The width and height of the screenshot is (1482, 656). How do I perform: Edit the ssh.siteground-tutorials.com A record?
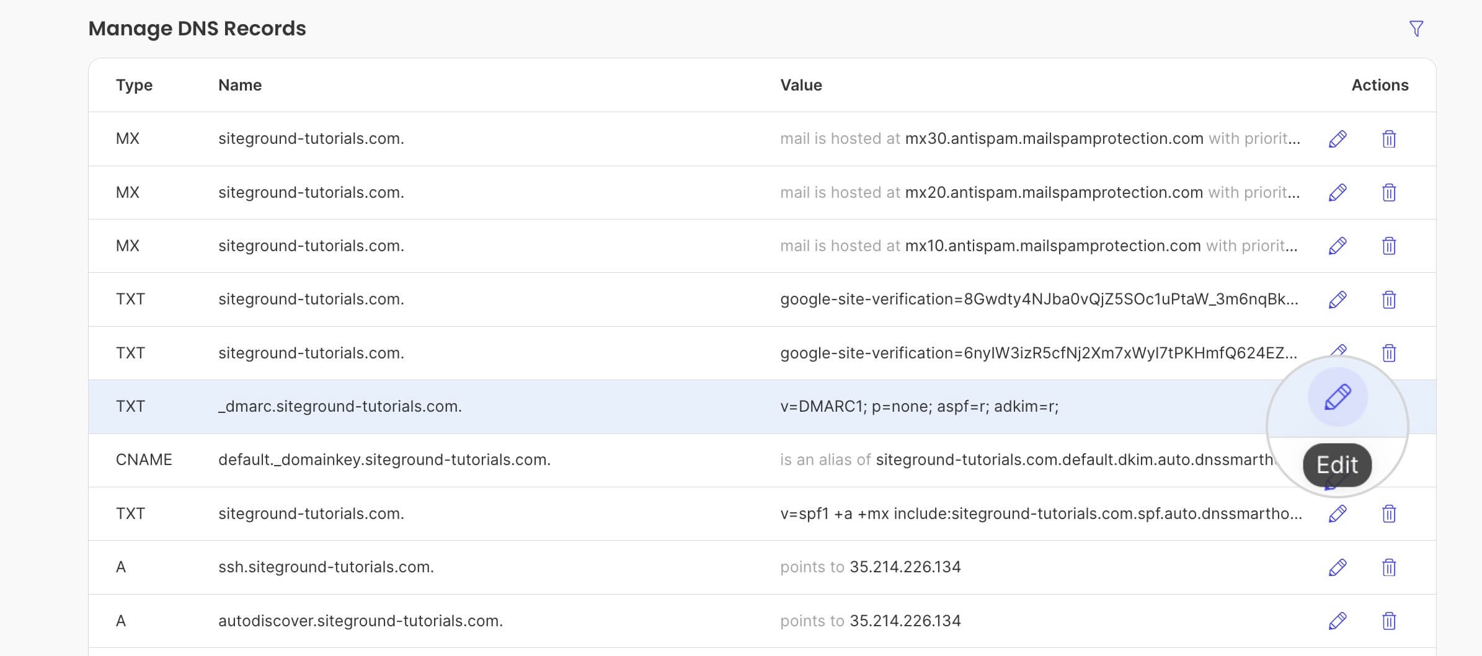click(x=1336, y=566)
